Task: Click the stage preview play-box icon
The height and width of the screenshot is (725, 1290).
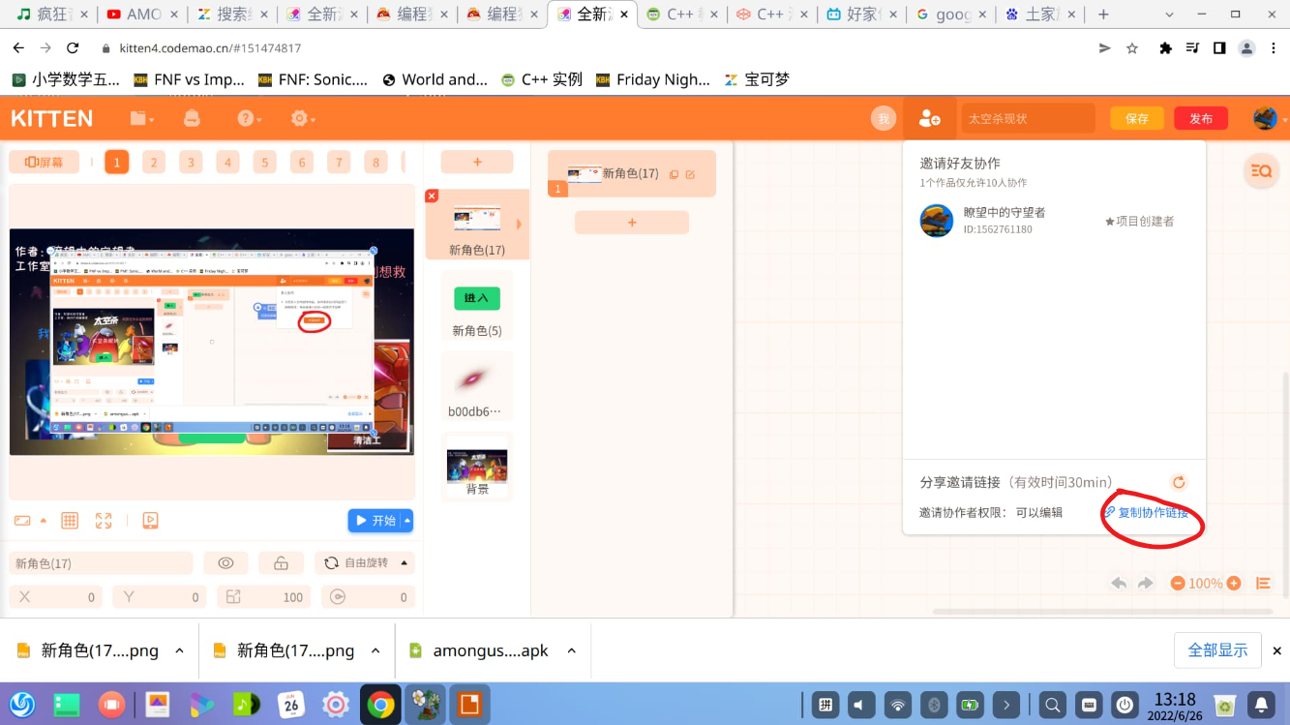Action: tap(150, 521)
